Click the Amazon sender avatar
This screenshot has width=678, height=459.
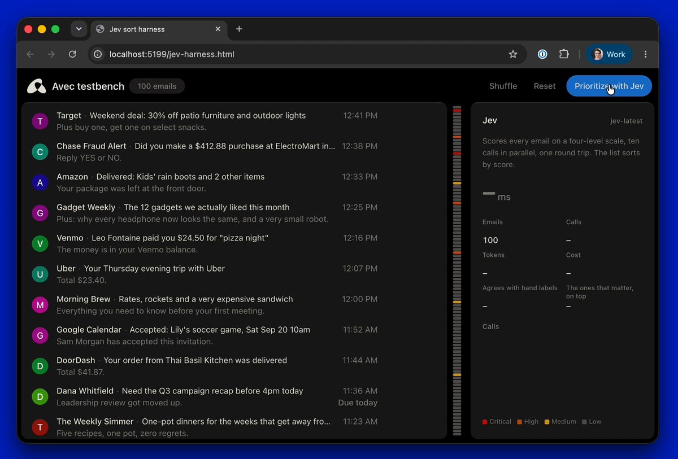40,182
